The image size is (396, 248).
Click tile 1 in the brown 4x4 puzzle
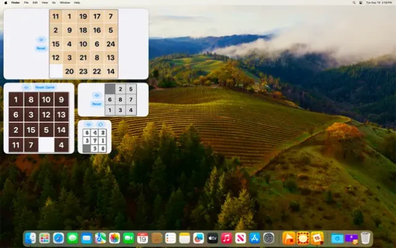(x=16, y=99)
